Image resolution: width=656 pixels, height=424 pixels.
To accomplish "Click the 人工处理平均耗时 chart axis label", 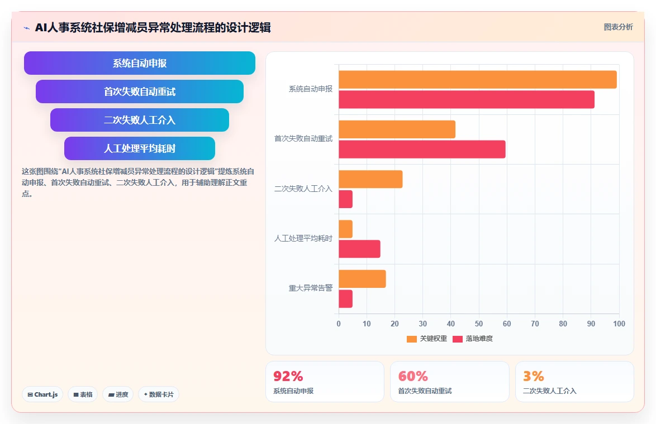I will [303, 239].
